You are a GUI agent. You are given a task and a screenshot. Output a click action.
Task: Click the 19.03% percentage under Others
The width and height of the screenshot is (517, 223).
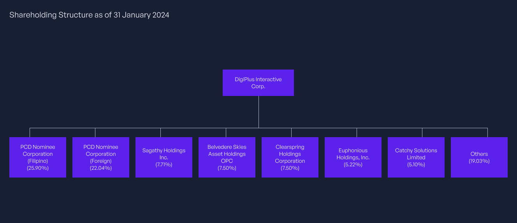point(479,161)
